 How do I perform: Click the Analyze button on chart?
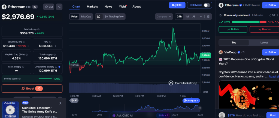(x=191, y=100)
